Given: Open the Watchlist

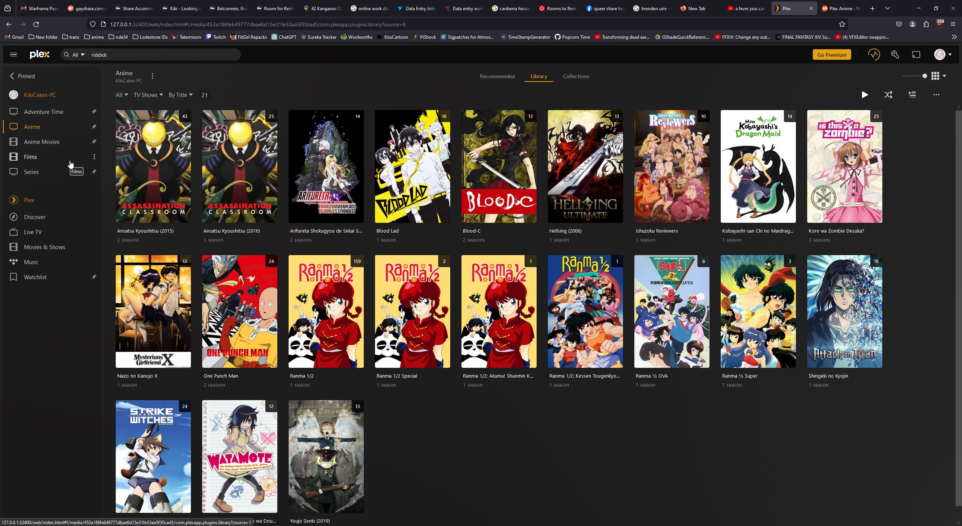Looking at the screenshot, I should click(x=35, y=277).
